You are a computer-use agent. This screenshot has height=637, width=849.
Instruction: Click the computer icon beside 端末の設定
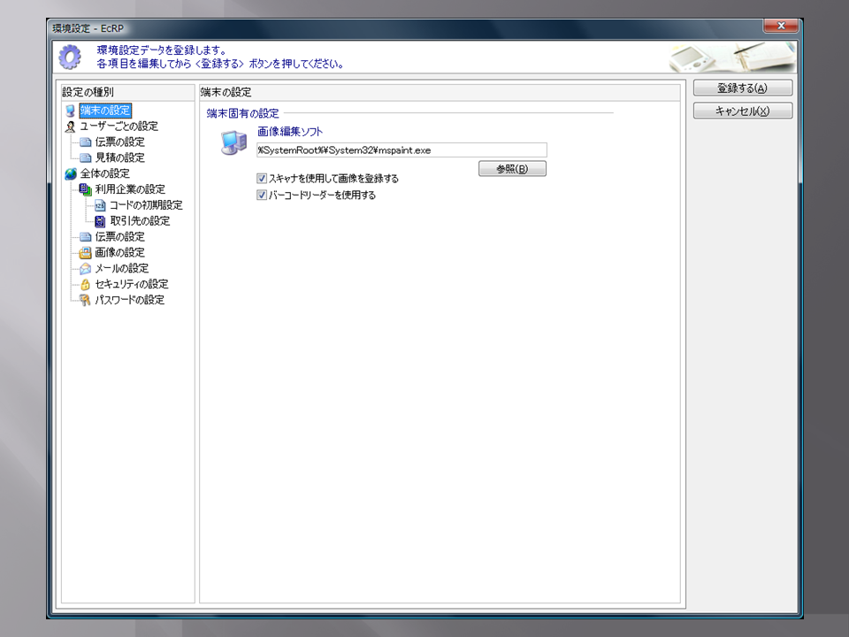[70, 111]
